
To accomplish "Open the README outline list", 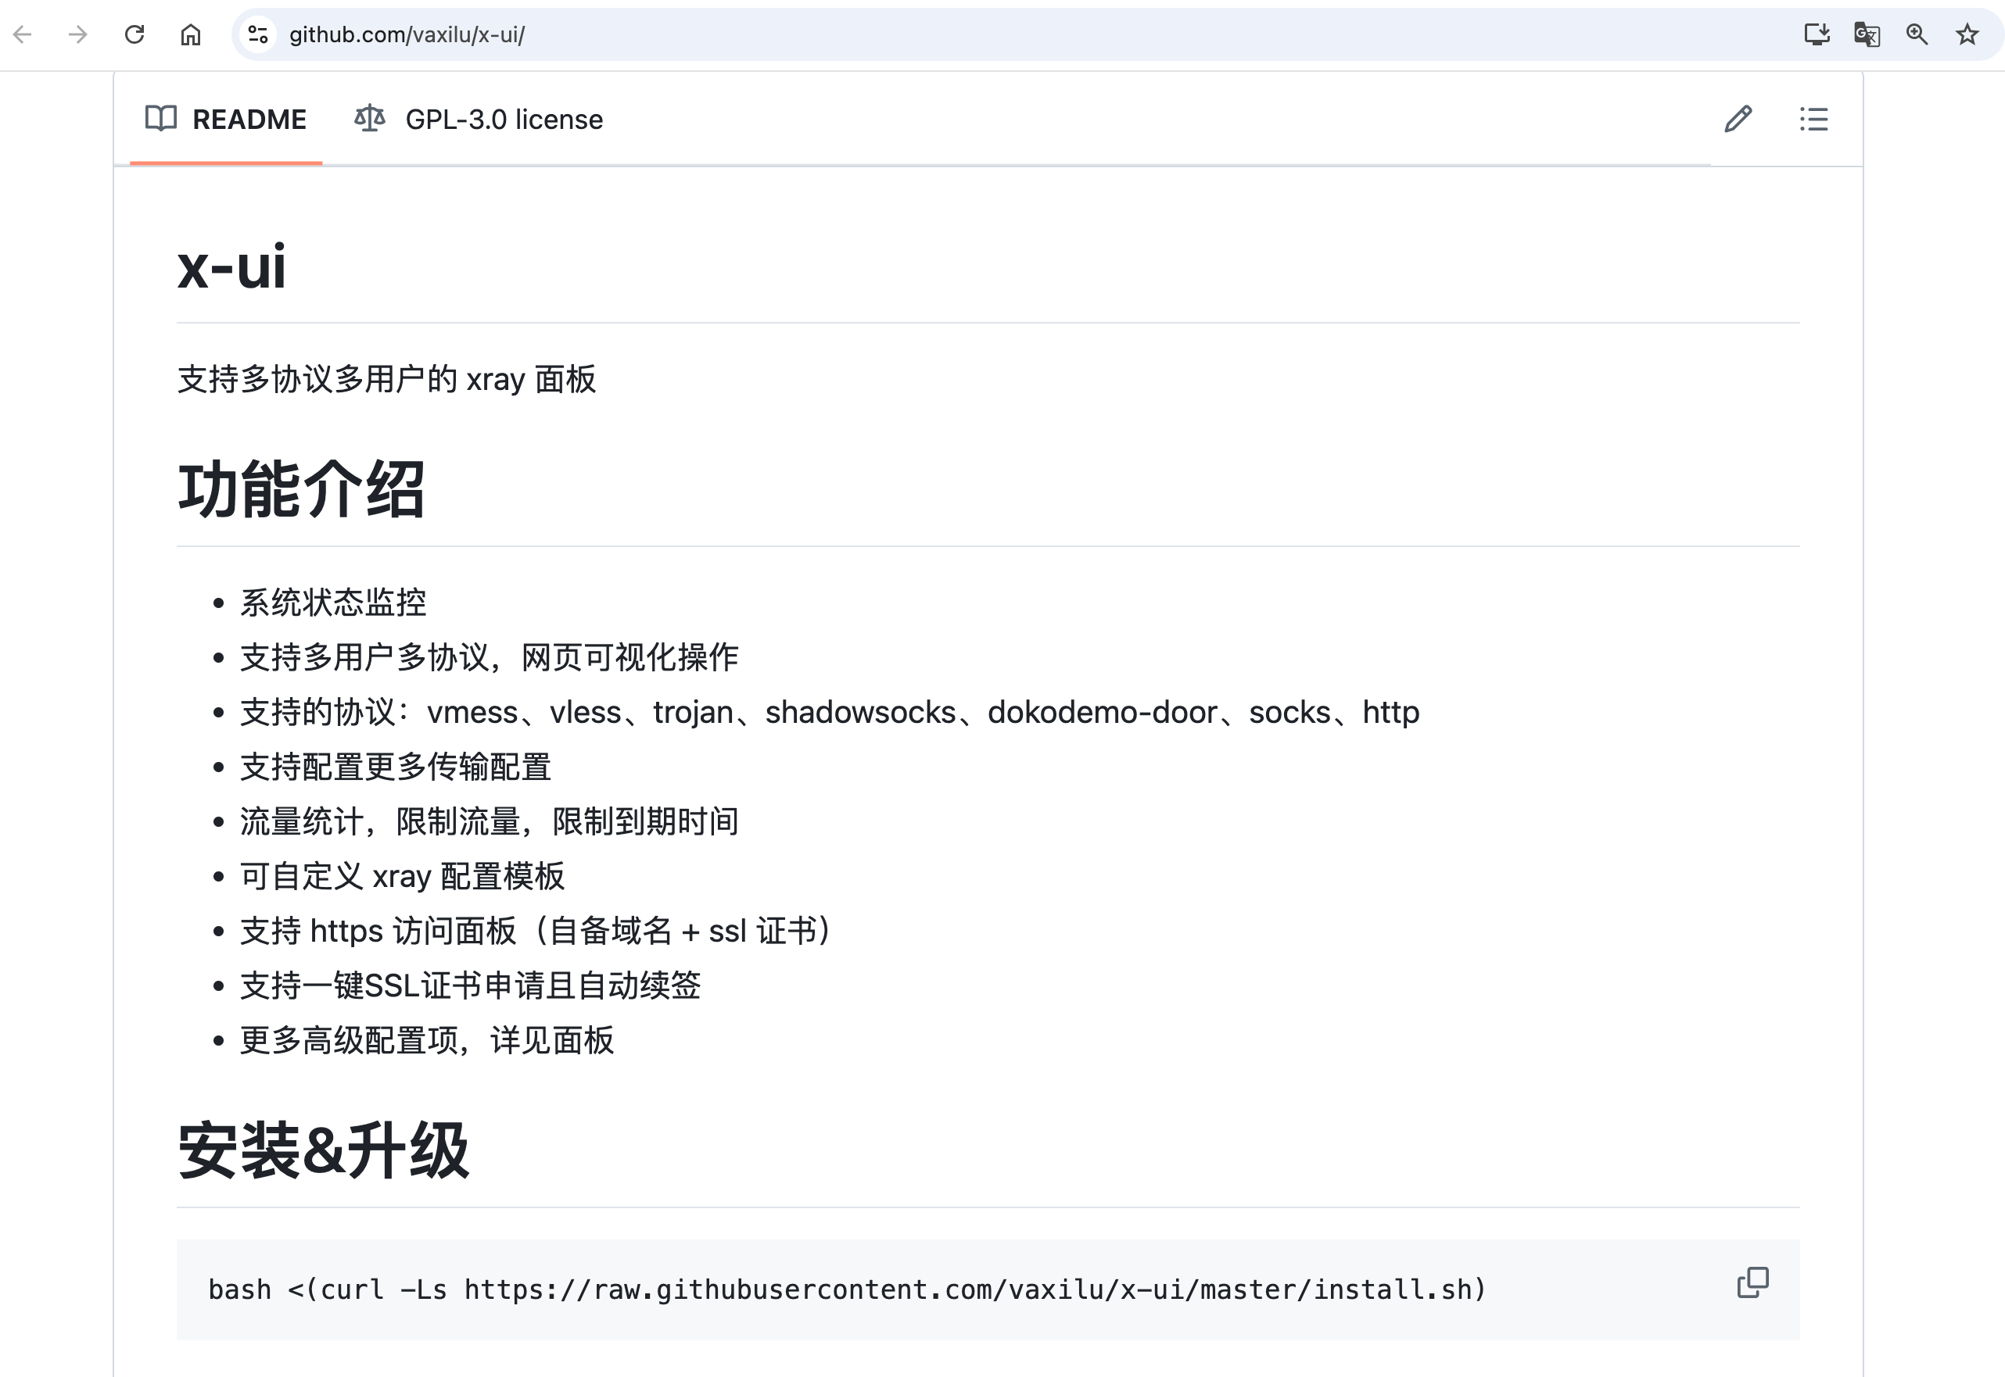I will (x=1813, y=119).
